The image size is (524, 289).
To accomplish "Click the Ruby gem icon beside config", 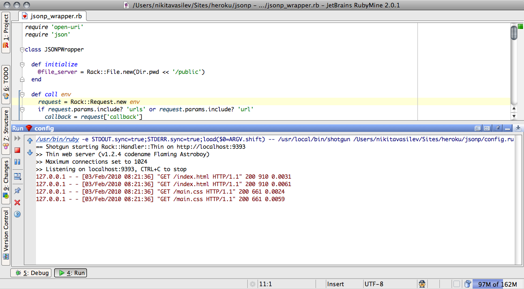I will [29, 128].
